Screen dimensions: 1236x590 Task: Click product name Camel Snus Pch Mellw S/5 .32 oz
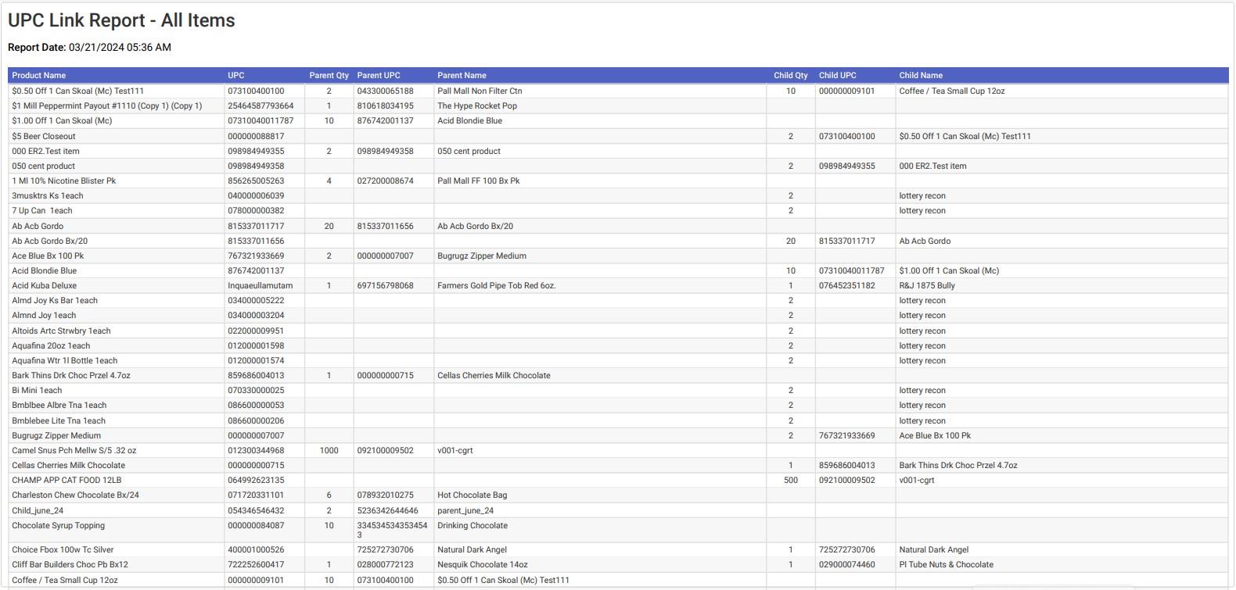(74, 451)
